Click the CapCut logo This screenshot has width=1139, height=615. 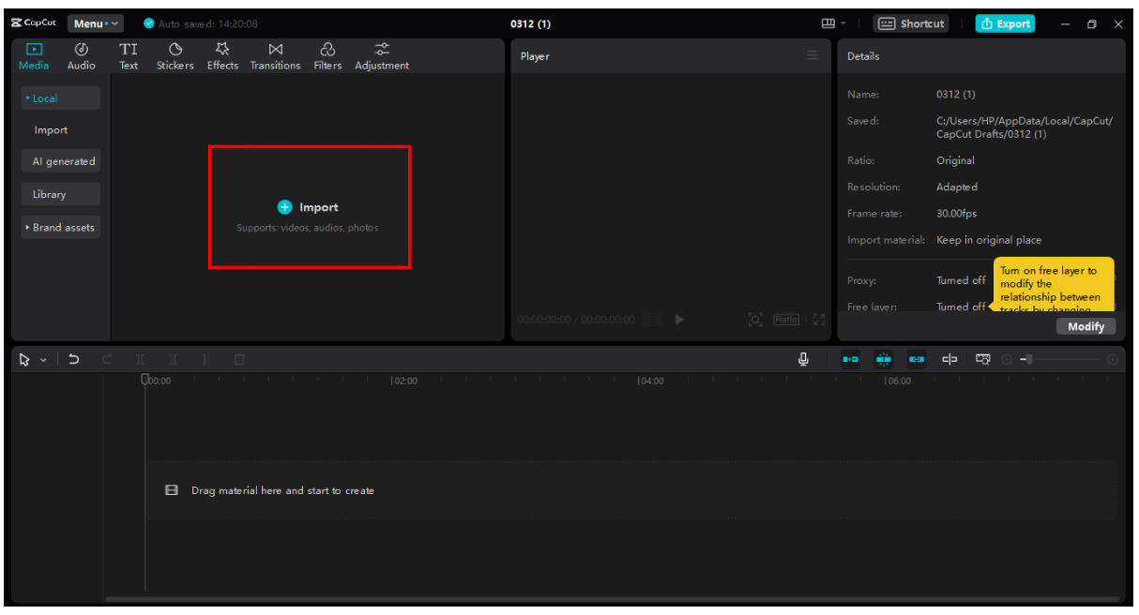(34, 23)
